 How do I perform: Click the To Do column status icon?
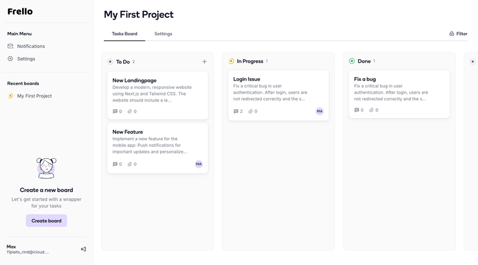pyautogui.click(x=110, y=61)
